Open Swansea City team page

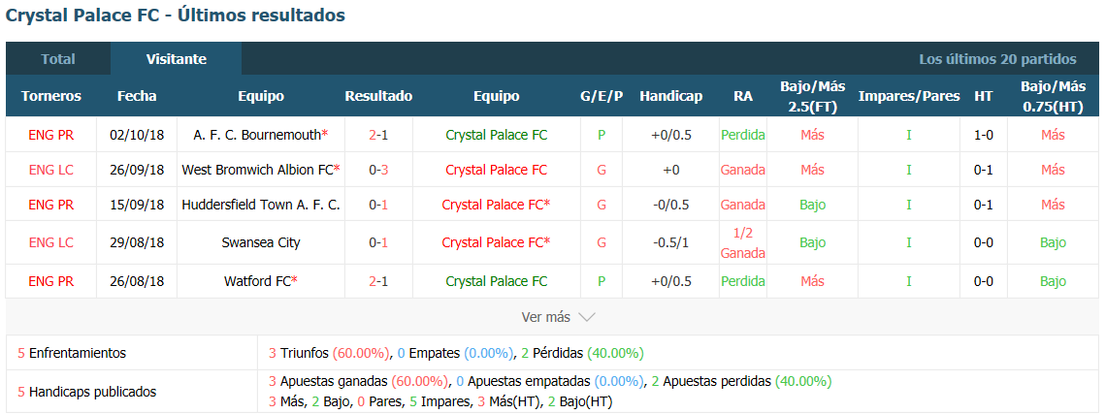click(261, 242)
